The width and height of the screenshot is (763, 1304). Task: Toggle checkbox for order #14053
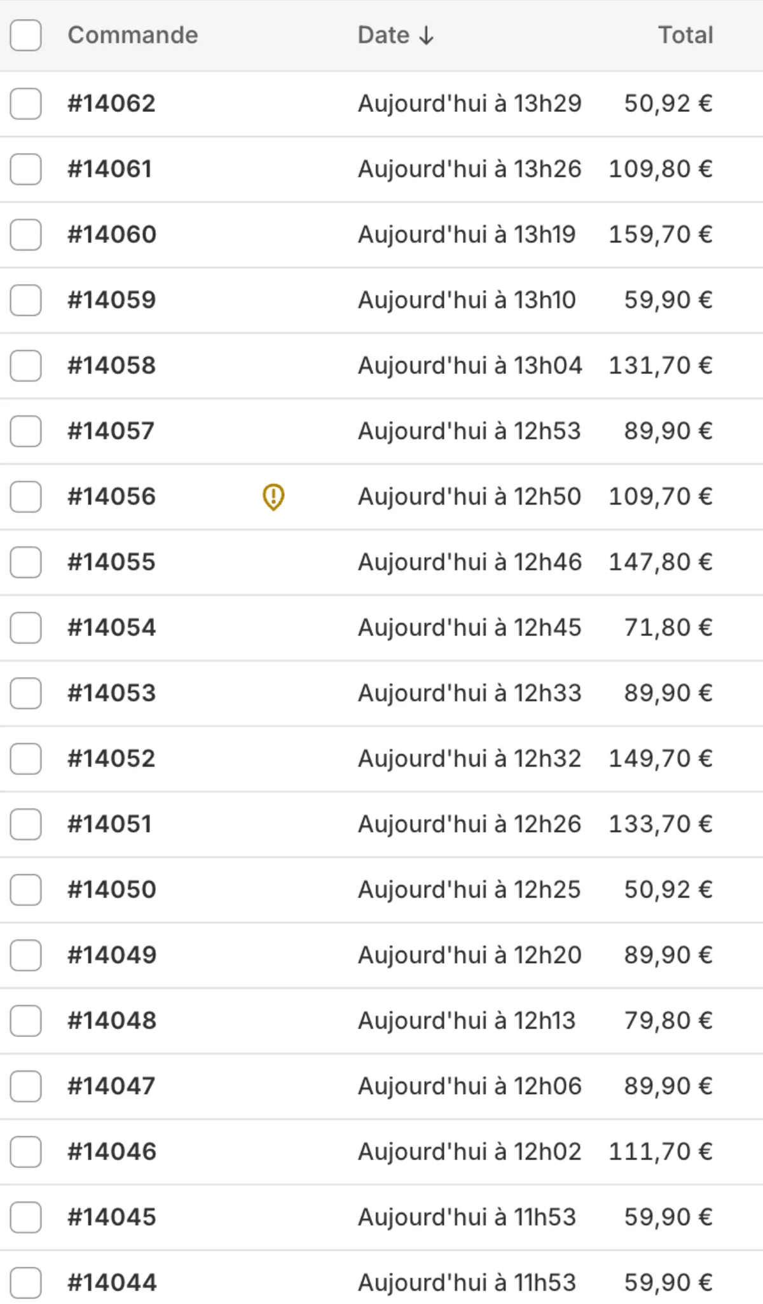[x=26, y=693]
